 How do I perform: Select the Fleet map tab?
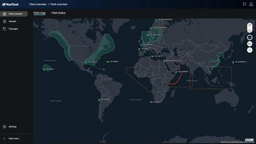39,13
